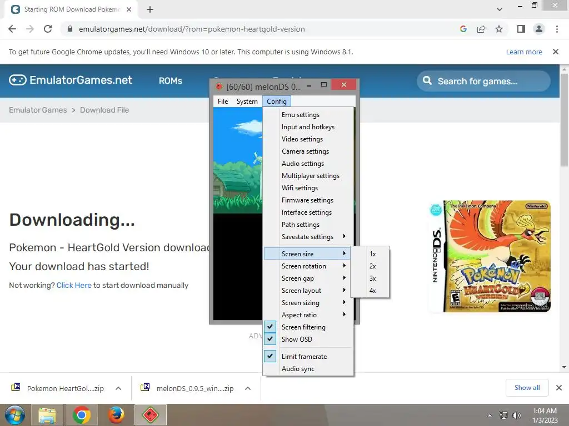Open a new Chrome tab
Viewport: 569px width, 426px height.
(150, 9)
